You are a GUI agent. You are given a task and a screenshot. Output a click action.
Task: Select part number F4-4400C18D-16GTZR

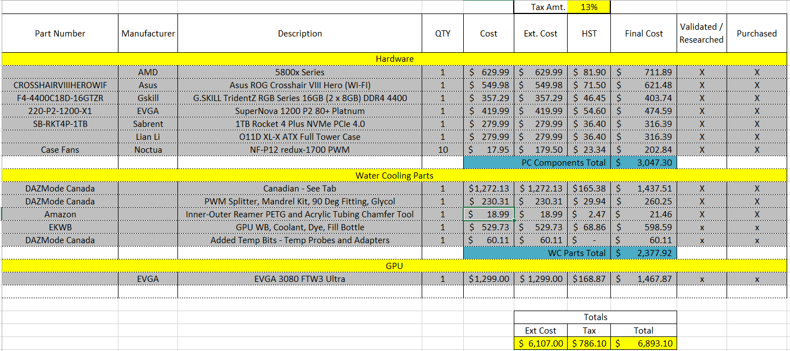pyautogui.click(x=60, y=98)
